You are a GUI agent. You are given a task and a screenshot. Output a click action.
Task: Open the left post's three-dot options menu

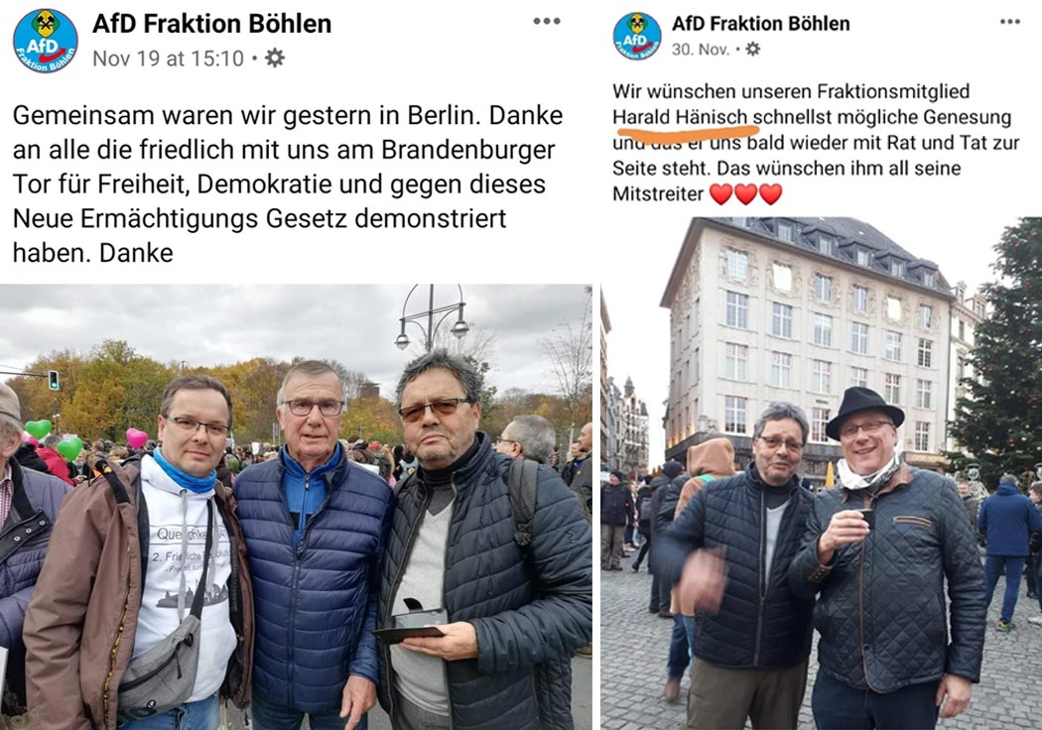pyautogui.click(x=546, y=21)
